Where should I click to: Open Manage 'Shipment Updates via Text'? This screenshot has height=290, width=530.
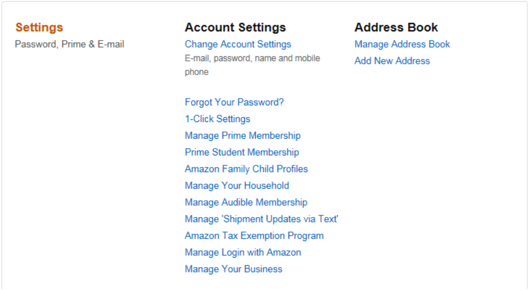[x=262, y=219]
